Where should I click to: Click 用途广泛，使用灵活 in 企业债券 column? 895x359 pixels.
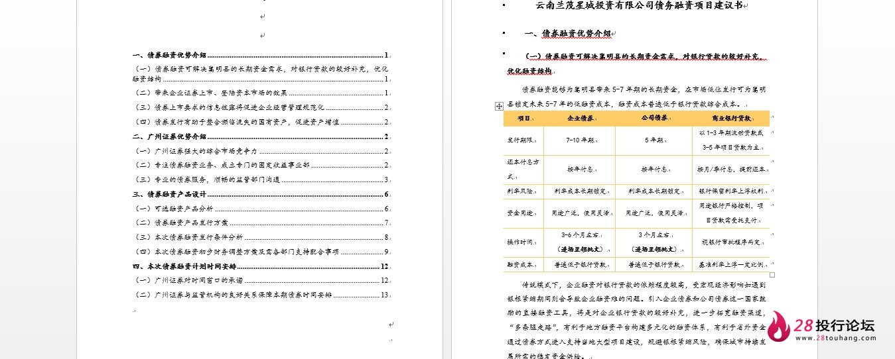click(579, 213)
